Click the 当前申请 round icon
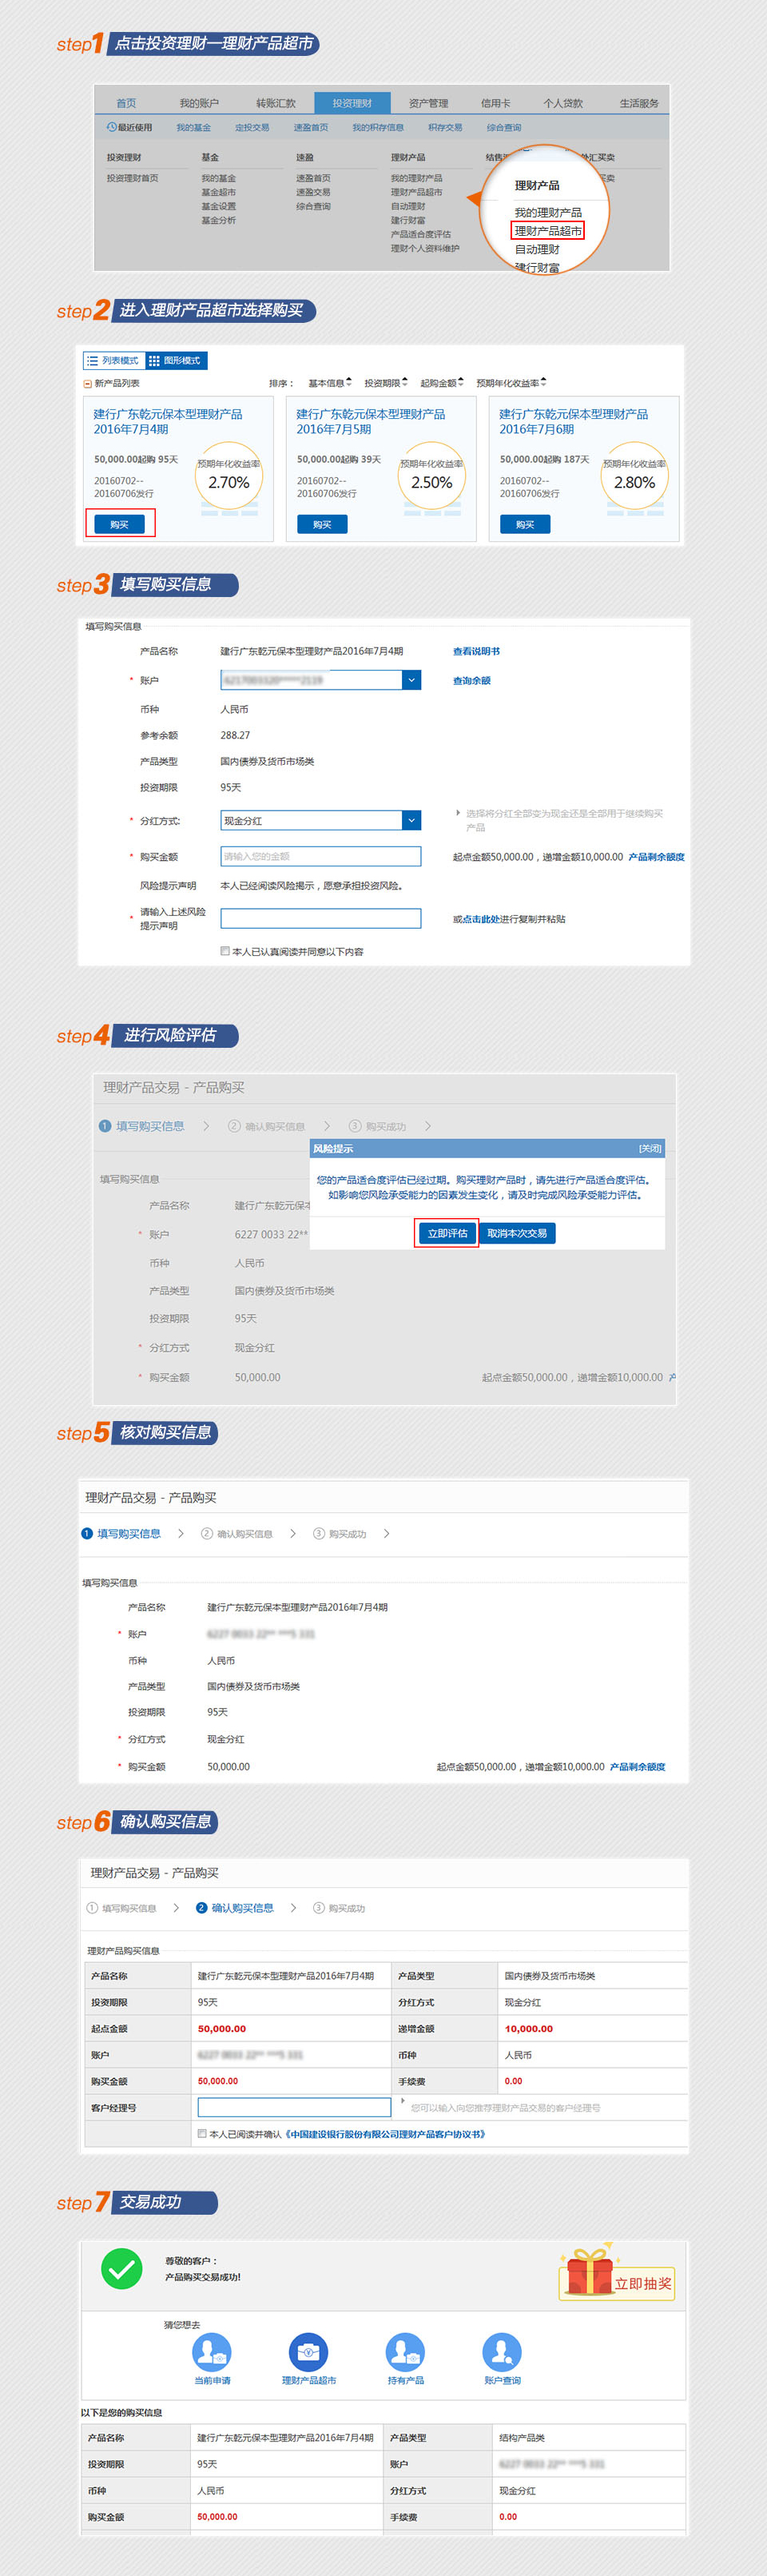 pos(211,2351)
